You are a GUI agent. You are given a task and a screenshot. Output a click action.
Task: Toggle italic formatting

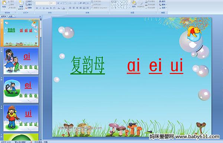click(x=40, y=8)
